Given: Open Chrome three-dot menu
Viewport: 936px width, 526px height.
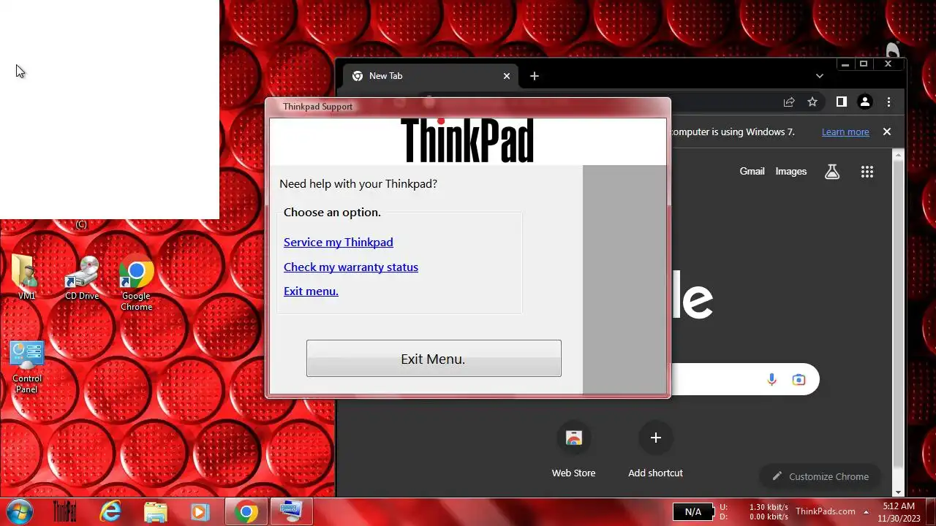Looking at the screenshot, I should coord(888,102).
